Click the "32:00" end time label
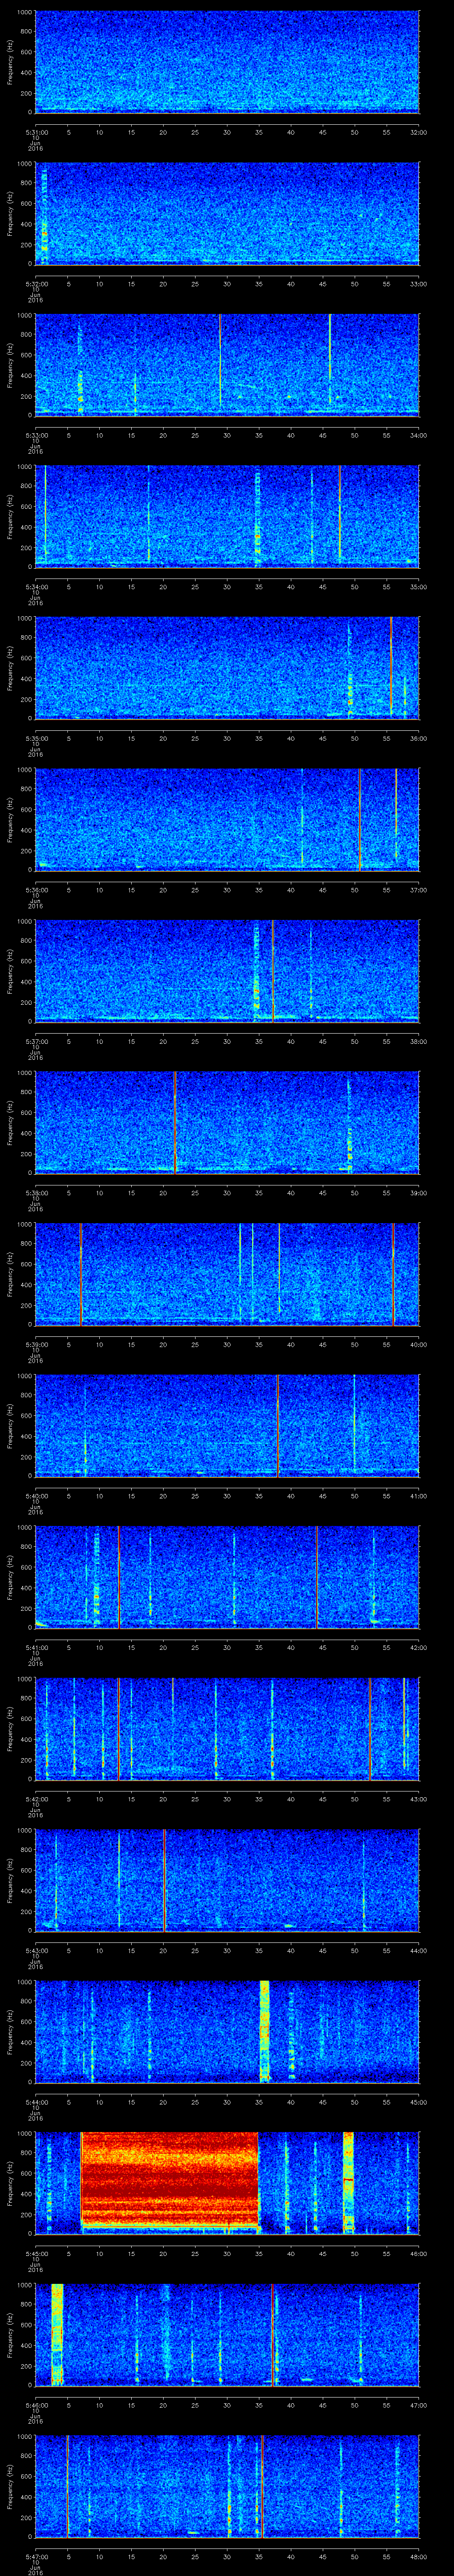Image resolution: width=454 pixels, height=2576 pixels. pos(418,131)
